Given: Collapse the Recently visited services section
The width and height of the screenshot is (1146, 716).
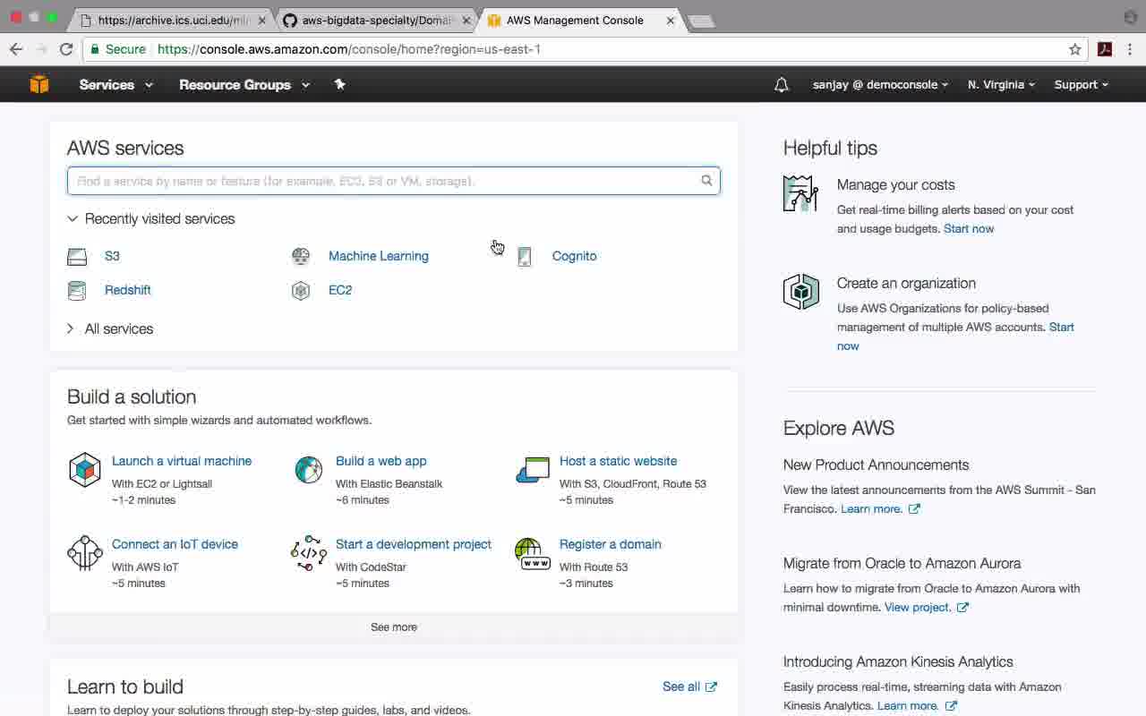Looking at the screenshot, I should pyautogui.click(x=151, y=218).
